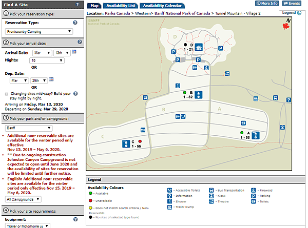Click loop B label 1 - 82
Screen dimensions: 308x228
188,97
